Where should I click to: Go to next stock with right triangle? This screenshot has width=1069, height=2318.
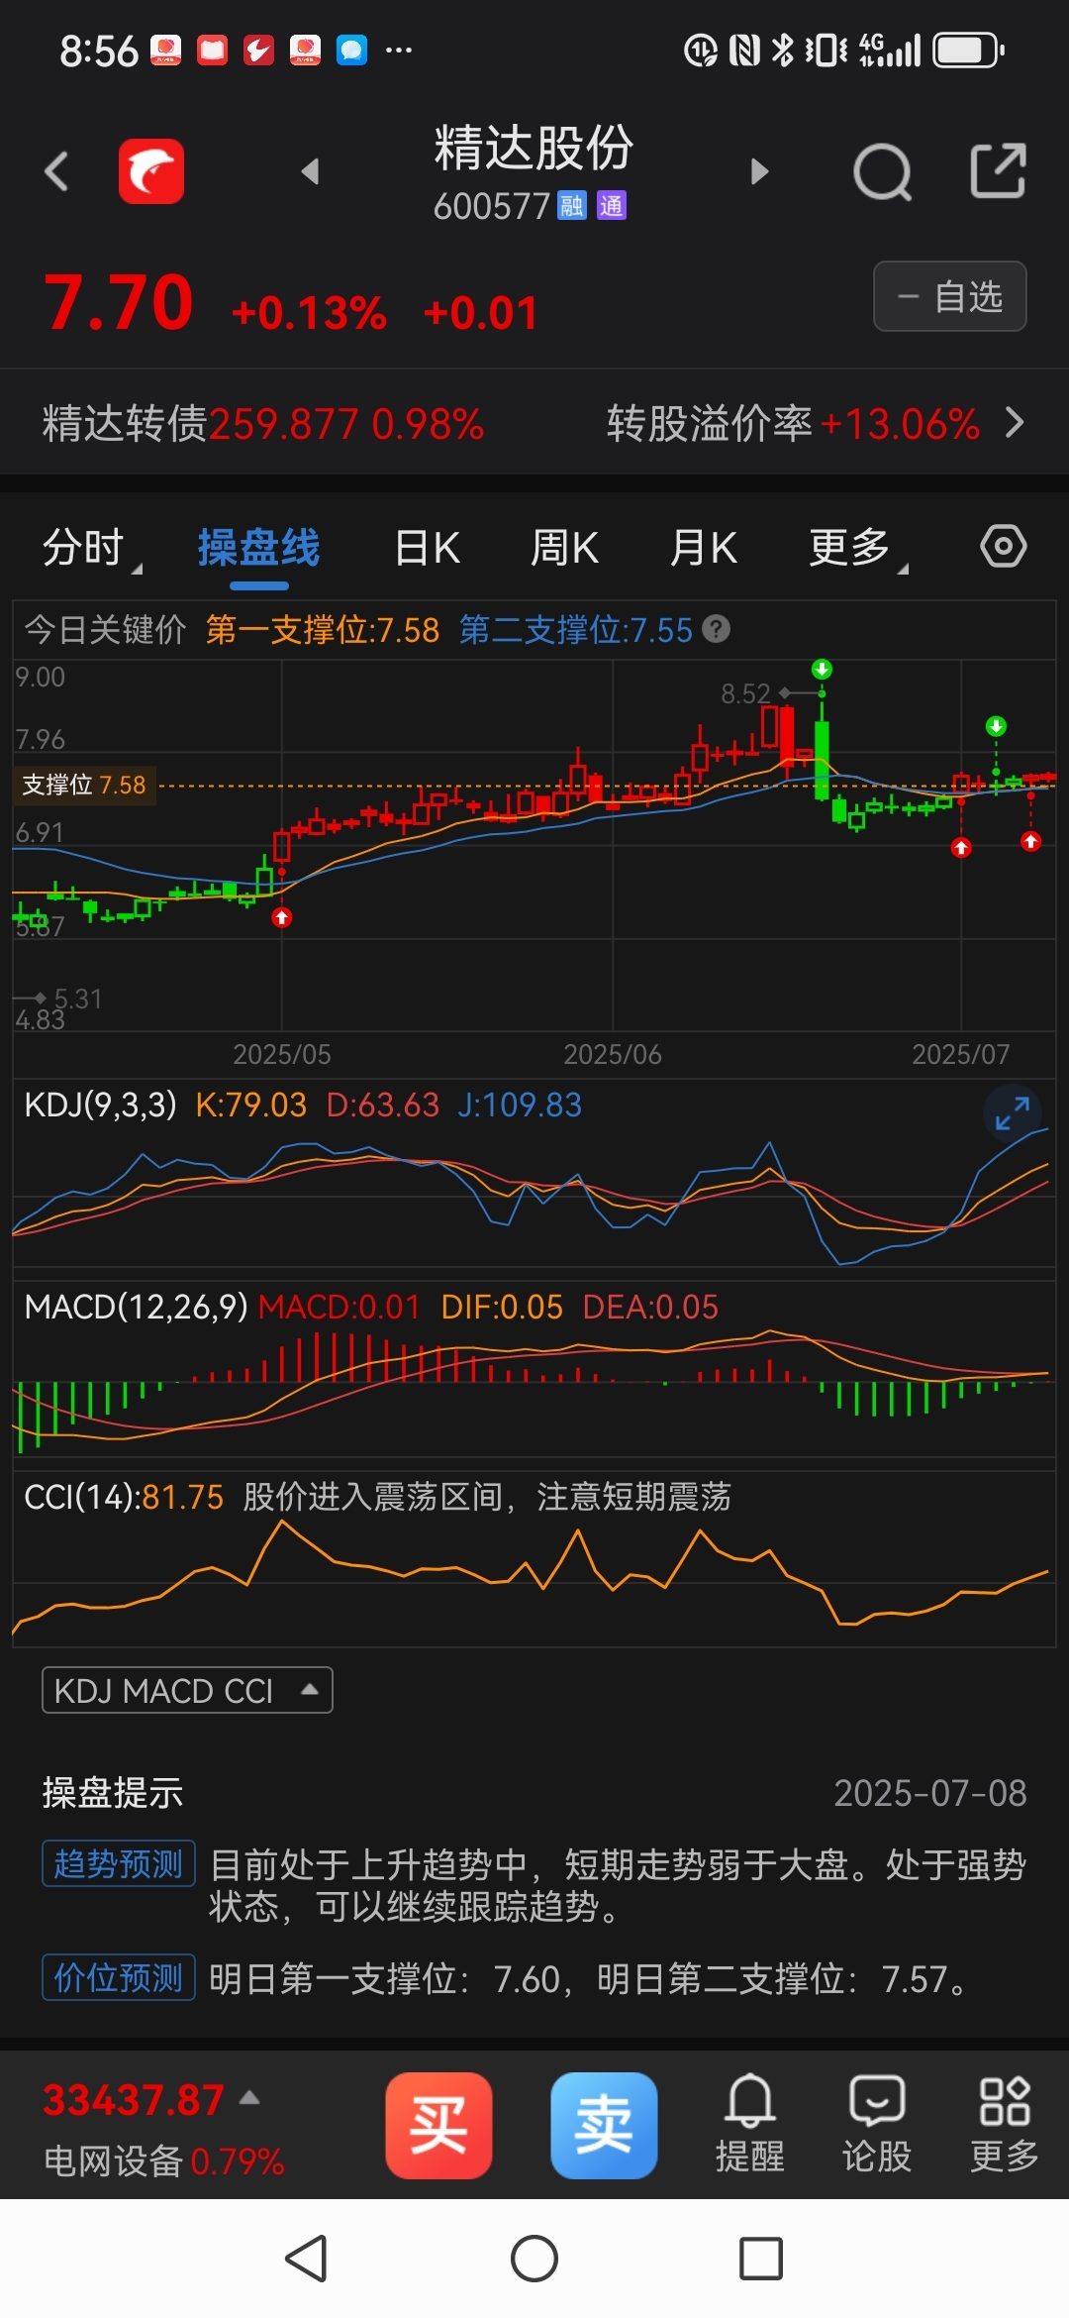(759, 172)
